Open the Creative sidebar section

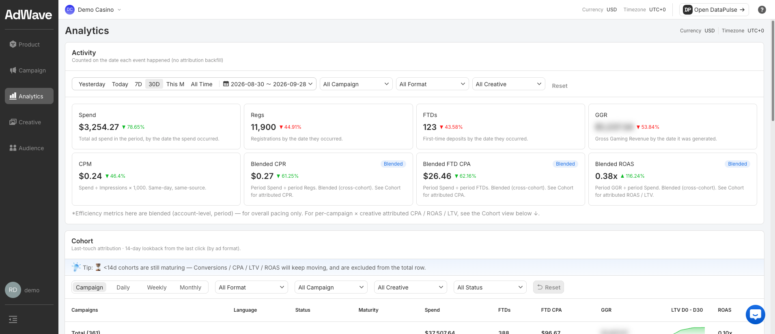pos(29,122)
